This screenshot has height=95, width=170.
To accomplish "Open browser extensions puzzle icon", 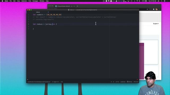I will tap(154, 9).
